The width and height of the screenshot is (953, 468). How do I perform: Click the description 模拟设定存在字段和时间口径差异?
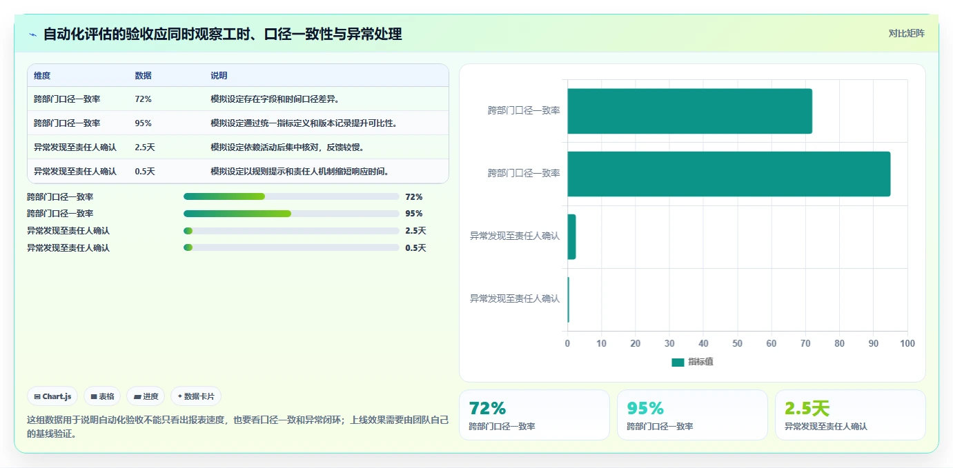click(275, 99)
